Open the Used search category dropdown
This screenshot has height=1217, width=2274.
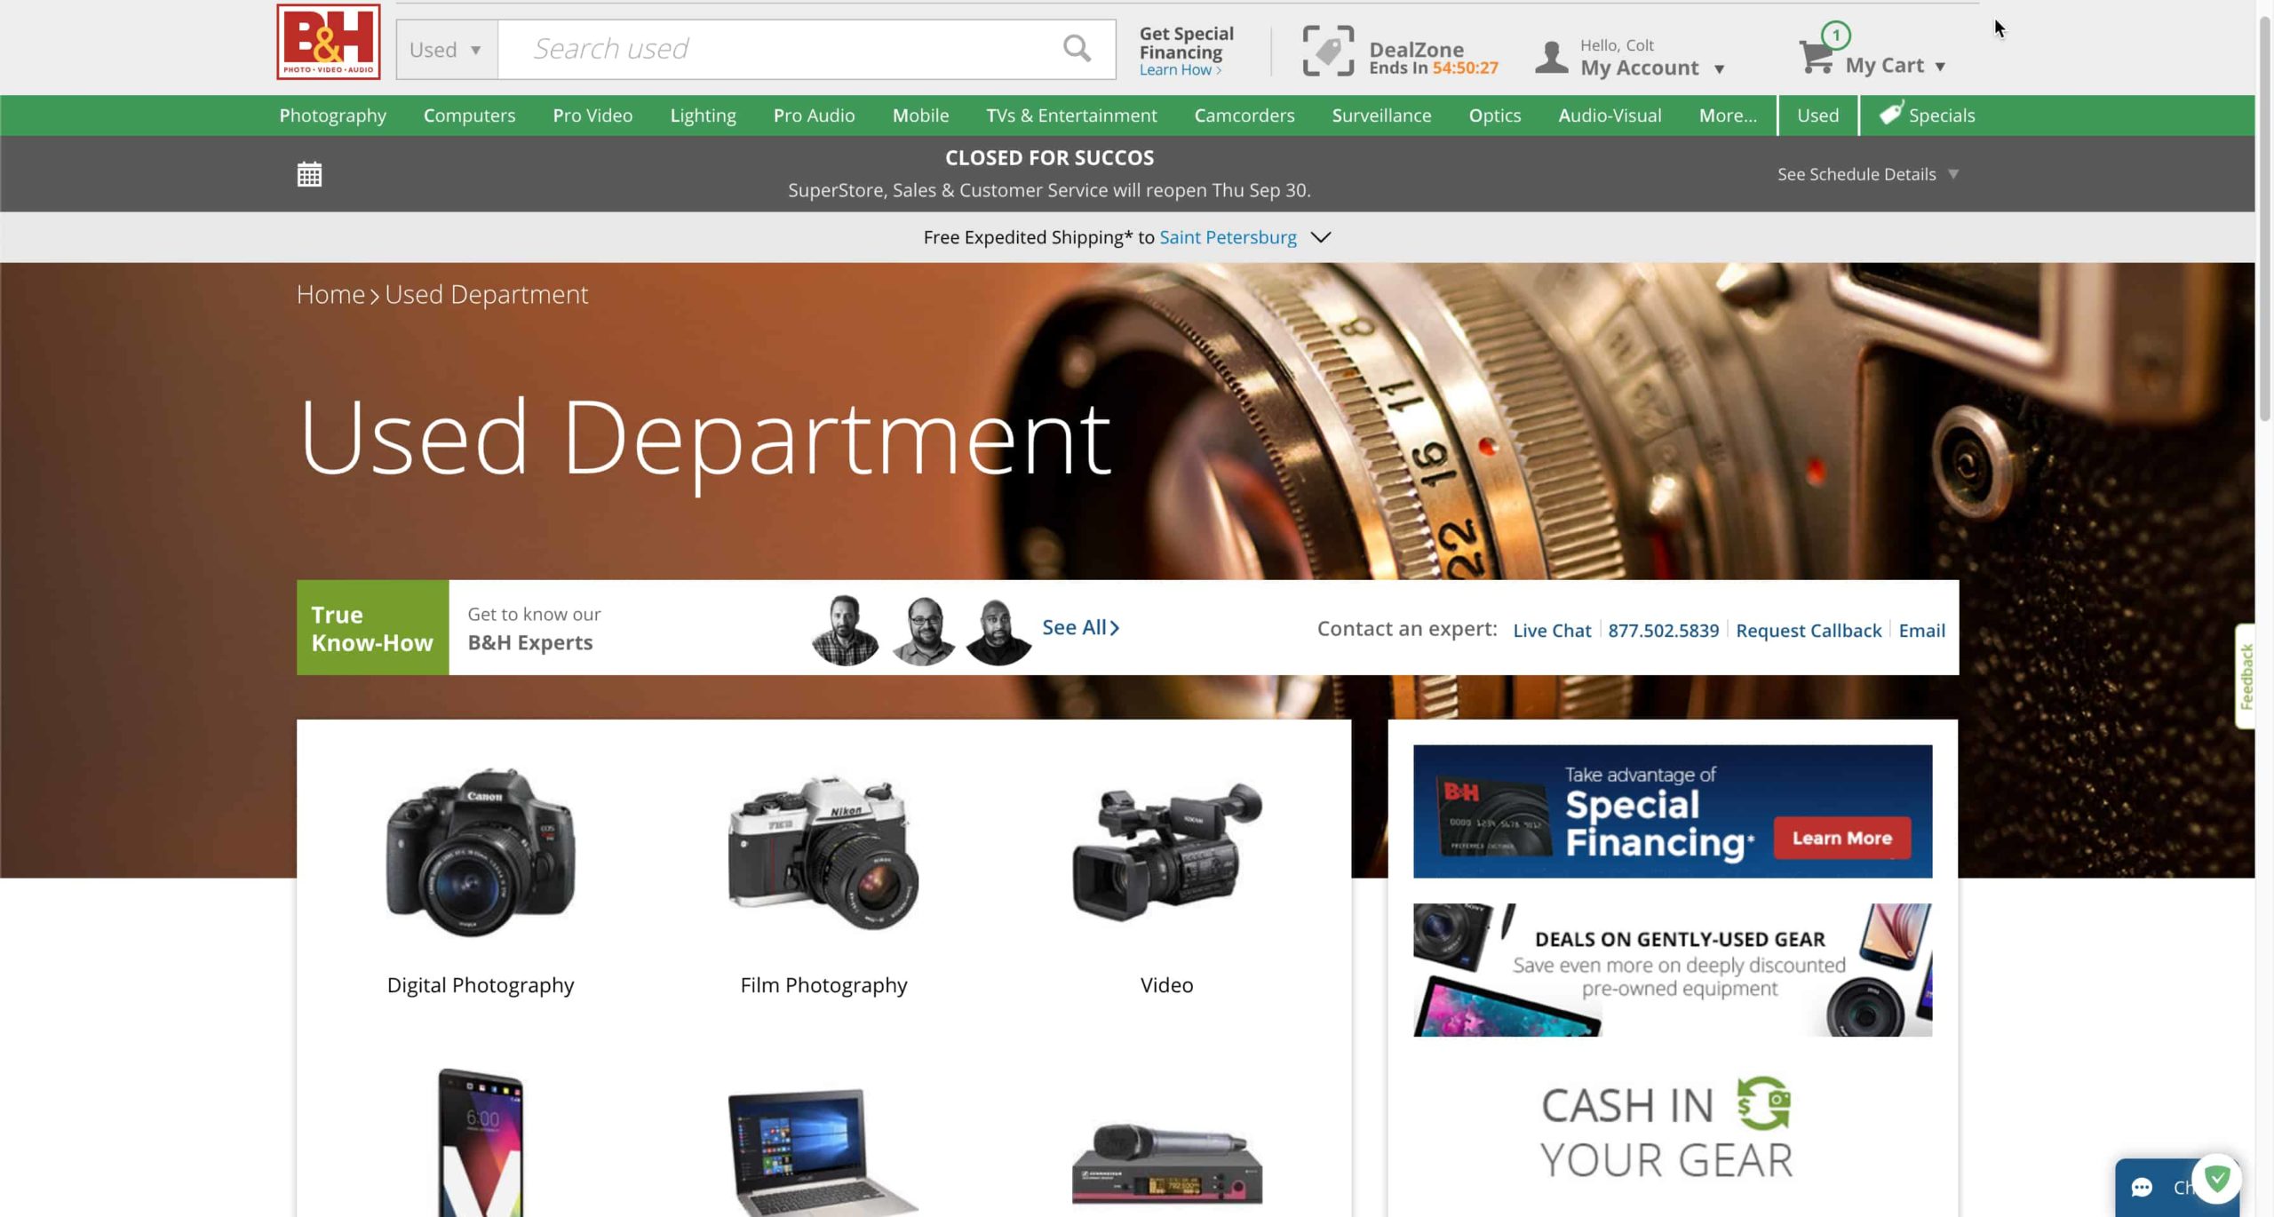(446, 50)
